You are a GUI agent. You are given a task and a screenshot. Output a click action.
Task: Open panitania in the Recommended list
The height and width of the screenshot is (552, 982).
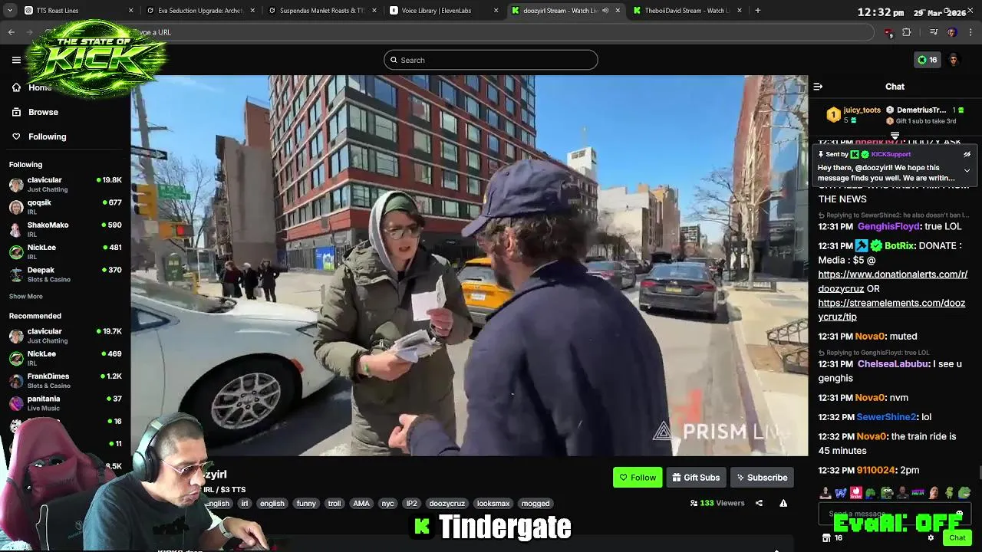[65, 402]
